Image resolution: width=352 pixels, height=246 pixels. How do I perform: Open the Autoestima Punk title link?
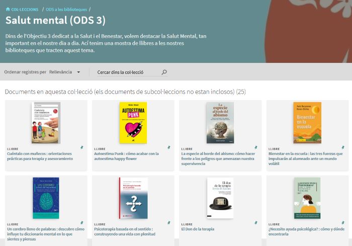(126, 156)
